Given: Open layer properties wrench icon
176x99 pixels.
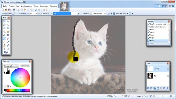Looking at the screenshot, I should (x=167, y=89).
